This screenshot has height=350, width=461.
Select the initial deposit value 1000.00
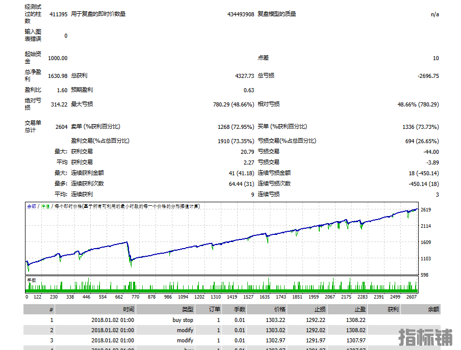(x=58, y=58)
